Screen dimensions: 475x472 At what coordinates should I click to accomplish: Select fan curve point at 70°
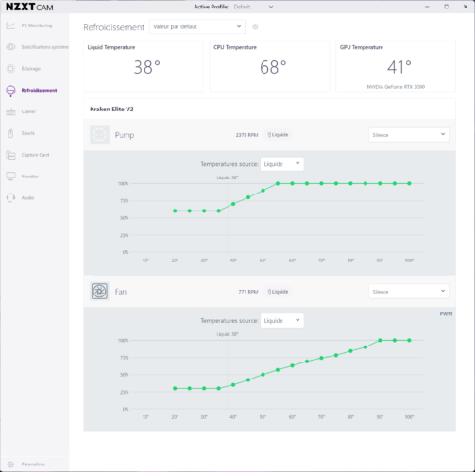pyautogui.click(x=321, y=358)
